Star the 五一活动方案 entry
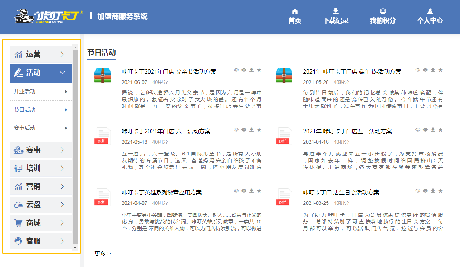460x267 pixels. click(440, 130)
